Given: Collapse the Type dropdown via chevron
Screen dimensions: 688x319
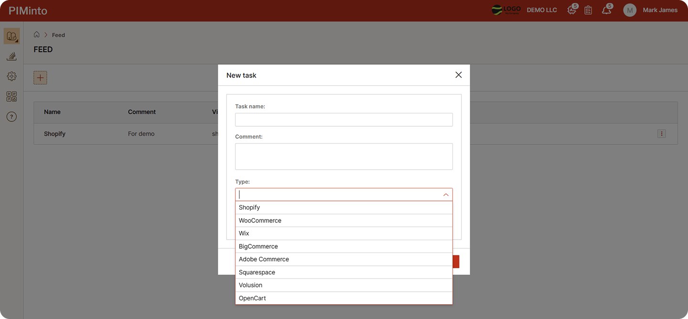Looking at the screenshot, I should 446,195.
